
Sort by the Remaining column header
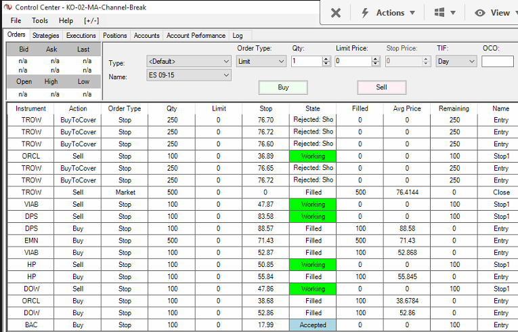454,108
